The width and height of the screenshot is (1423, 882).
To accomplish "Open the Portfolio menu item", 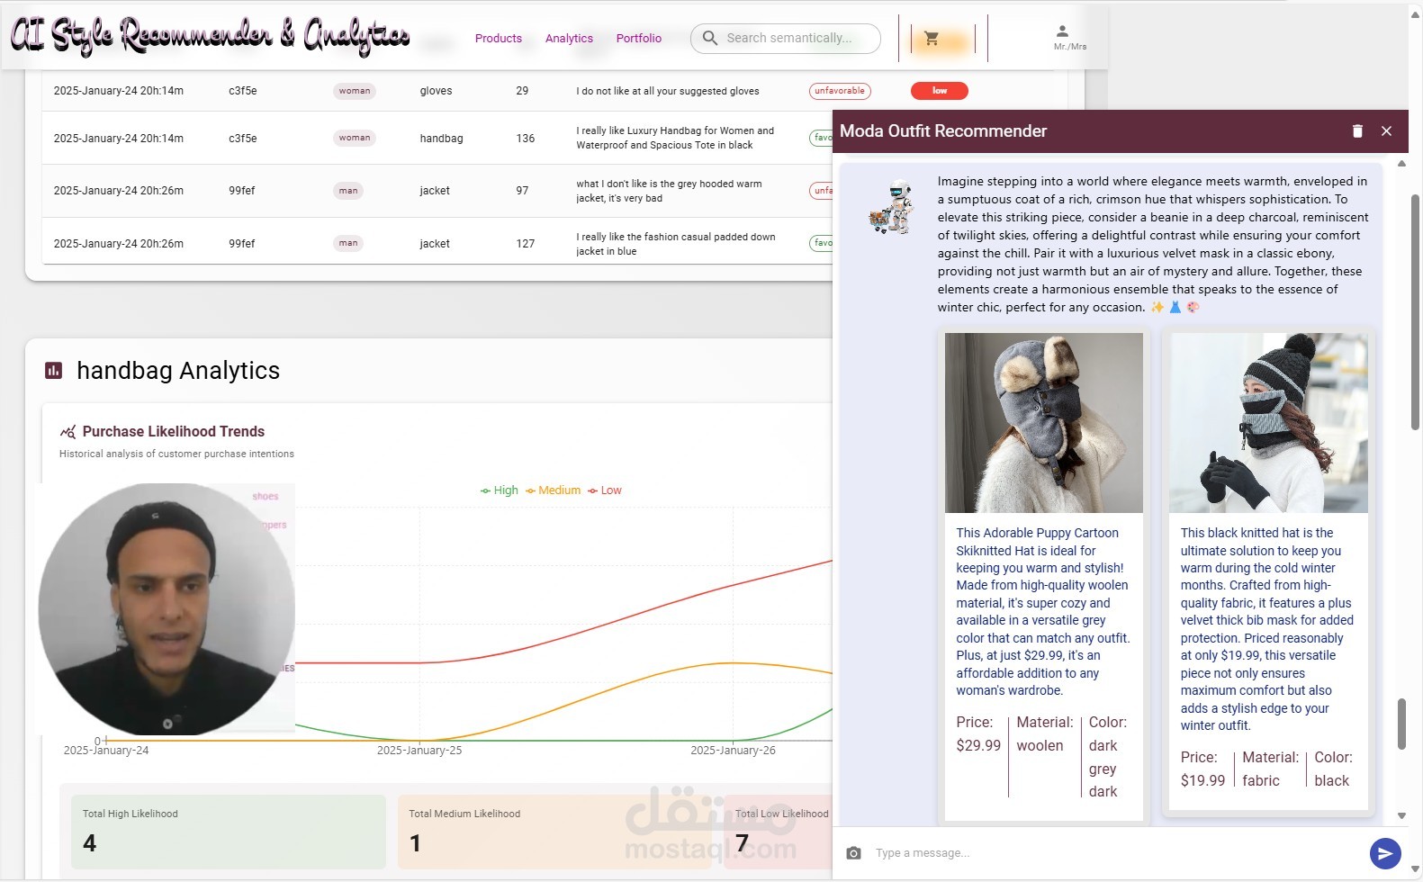I will pyautogui.click(x=638, y=38).
